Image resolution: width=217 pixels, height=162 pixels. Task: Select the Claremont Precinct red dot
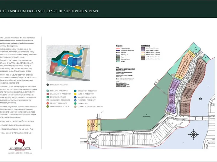[x=48, y=94]
